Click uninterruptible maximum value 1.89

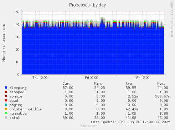pyautogui.click(x=164, y=109)
